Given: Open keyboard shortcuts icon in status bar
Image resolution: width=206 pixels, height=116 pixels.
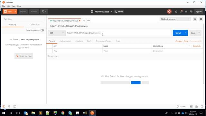Looking at the screenshot, I should tap(197, 107).
